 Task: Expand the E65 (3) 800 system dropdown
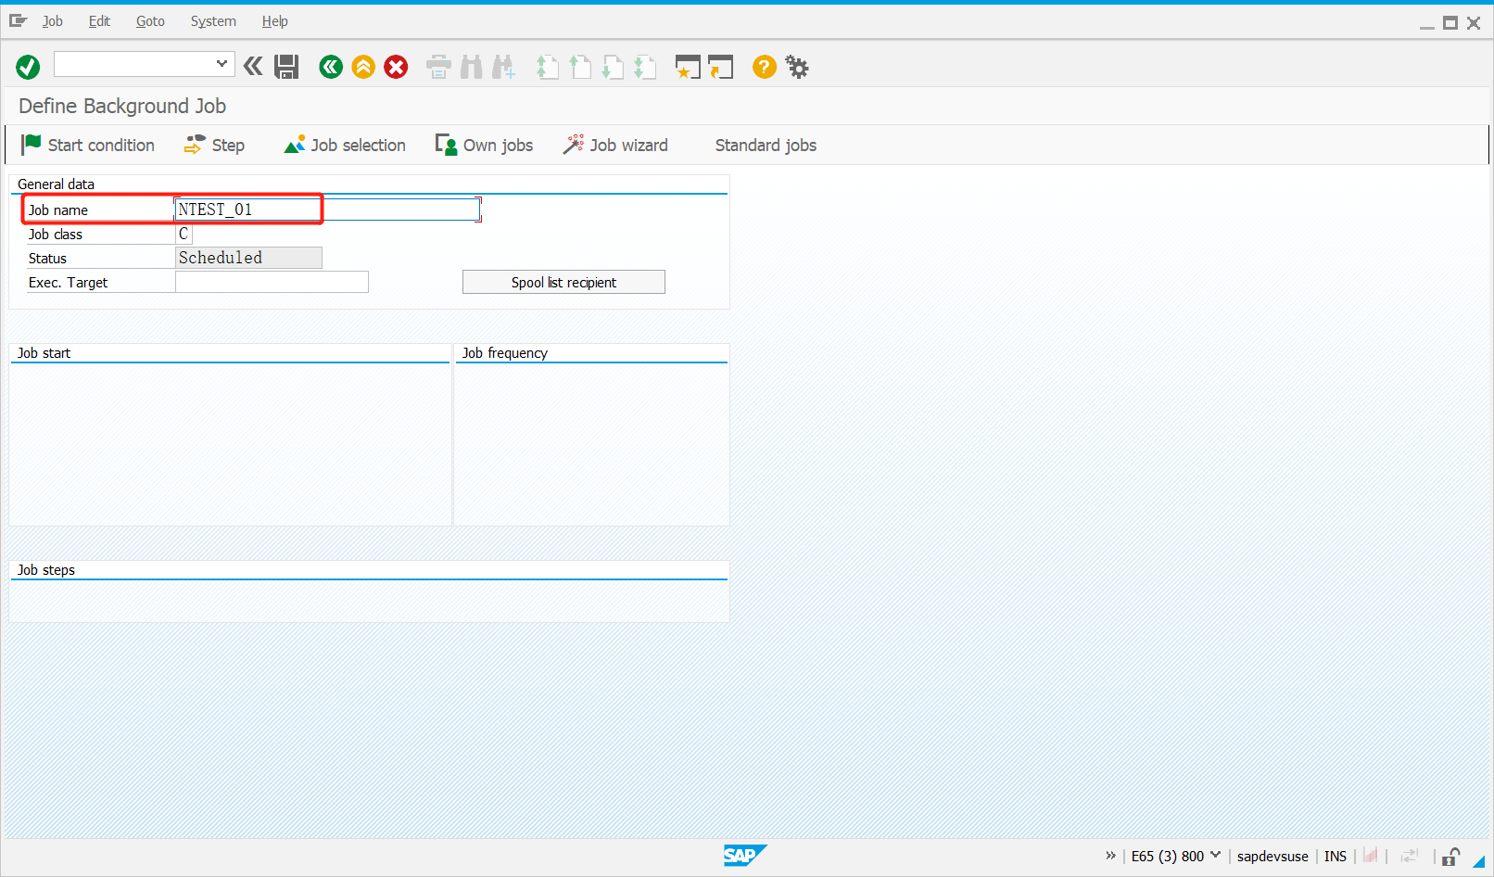(1217, 856)
